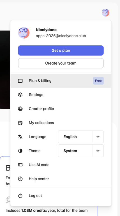Open the English language dropdown
Viewport: 120px width, 216px height.
pos(81,137)
